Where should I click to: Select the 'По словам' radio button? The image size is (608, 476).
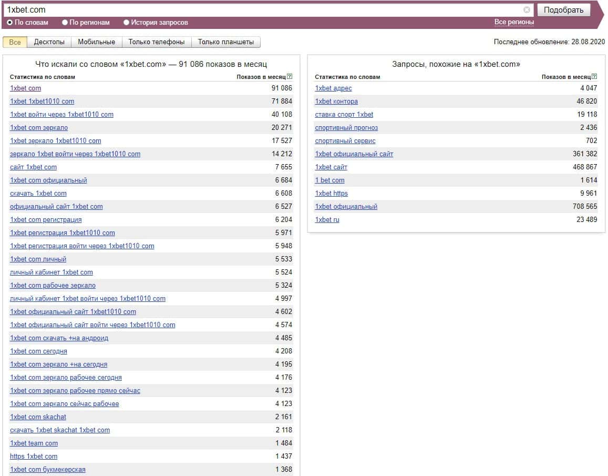(x=10, y=23)
